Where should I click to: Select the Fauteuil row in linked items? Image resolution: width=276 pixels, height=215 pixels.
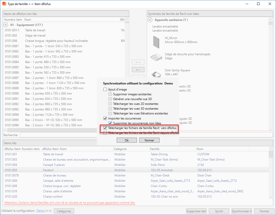(48, 170)
